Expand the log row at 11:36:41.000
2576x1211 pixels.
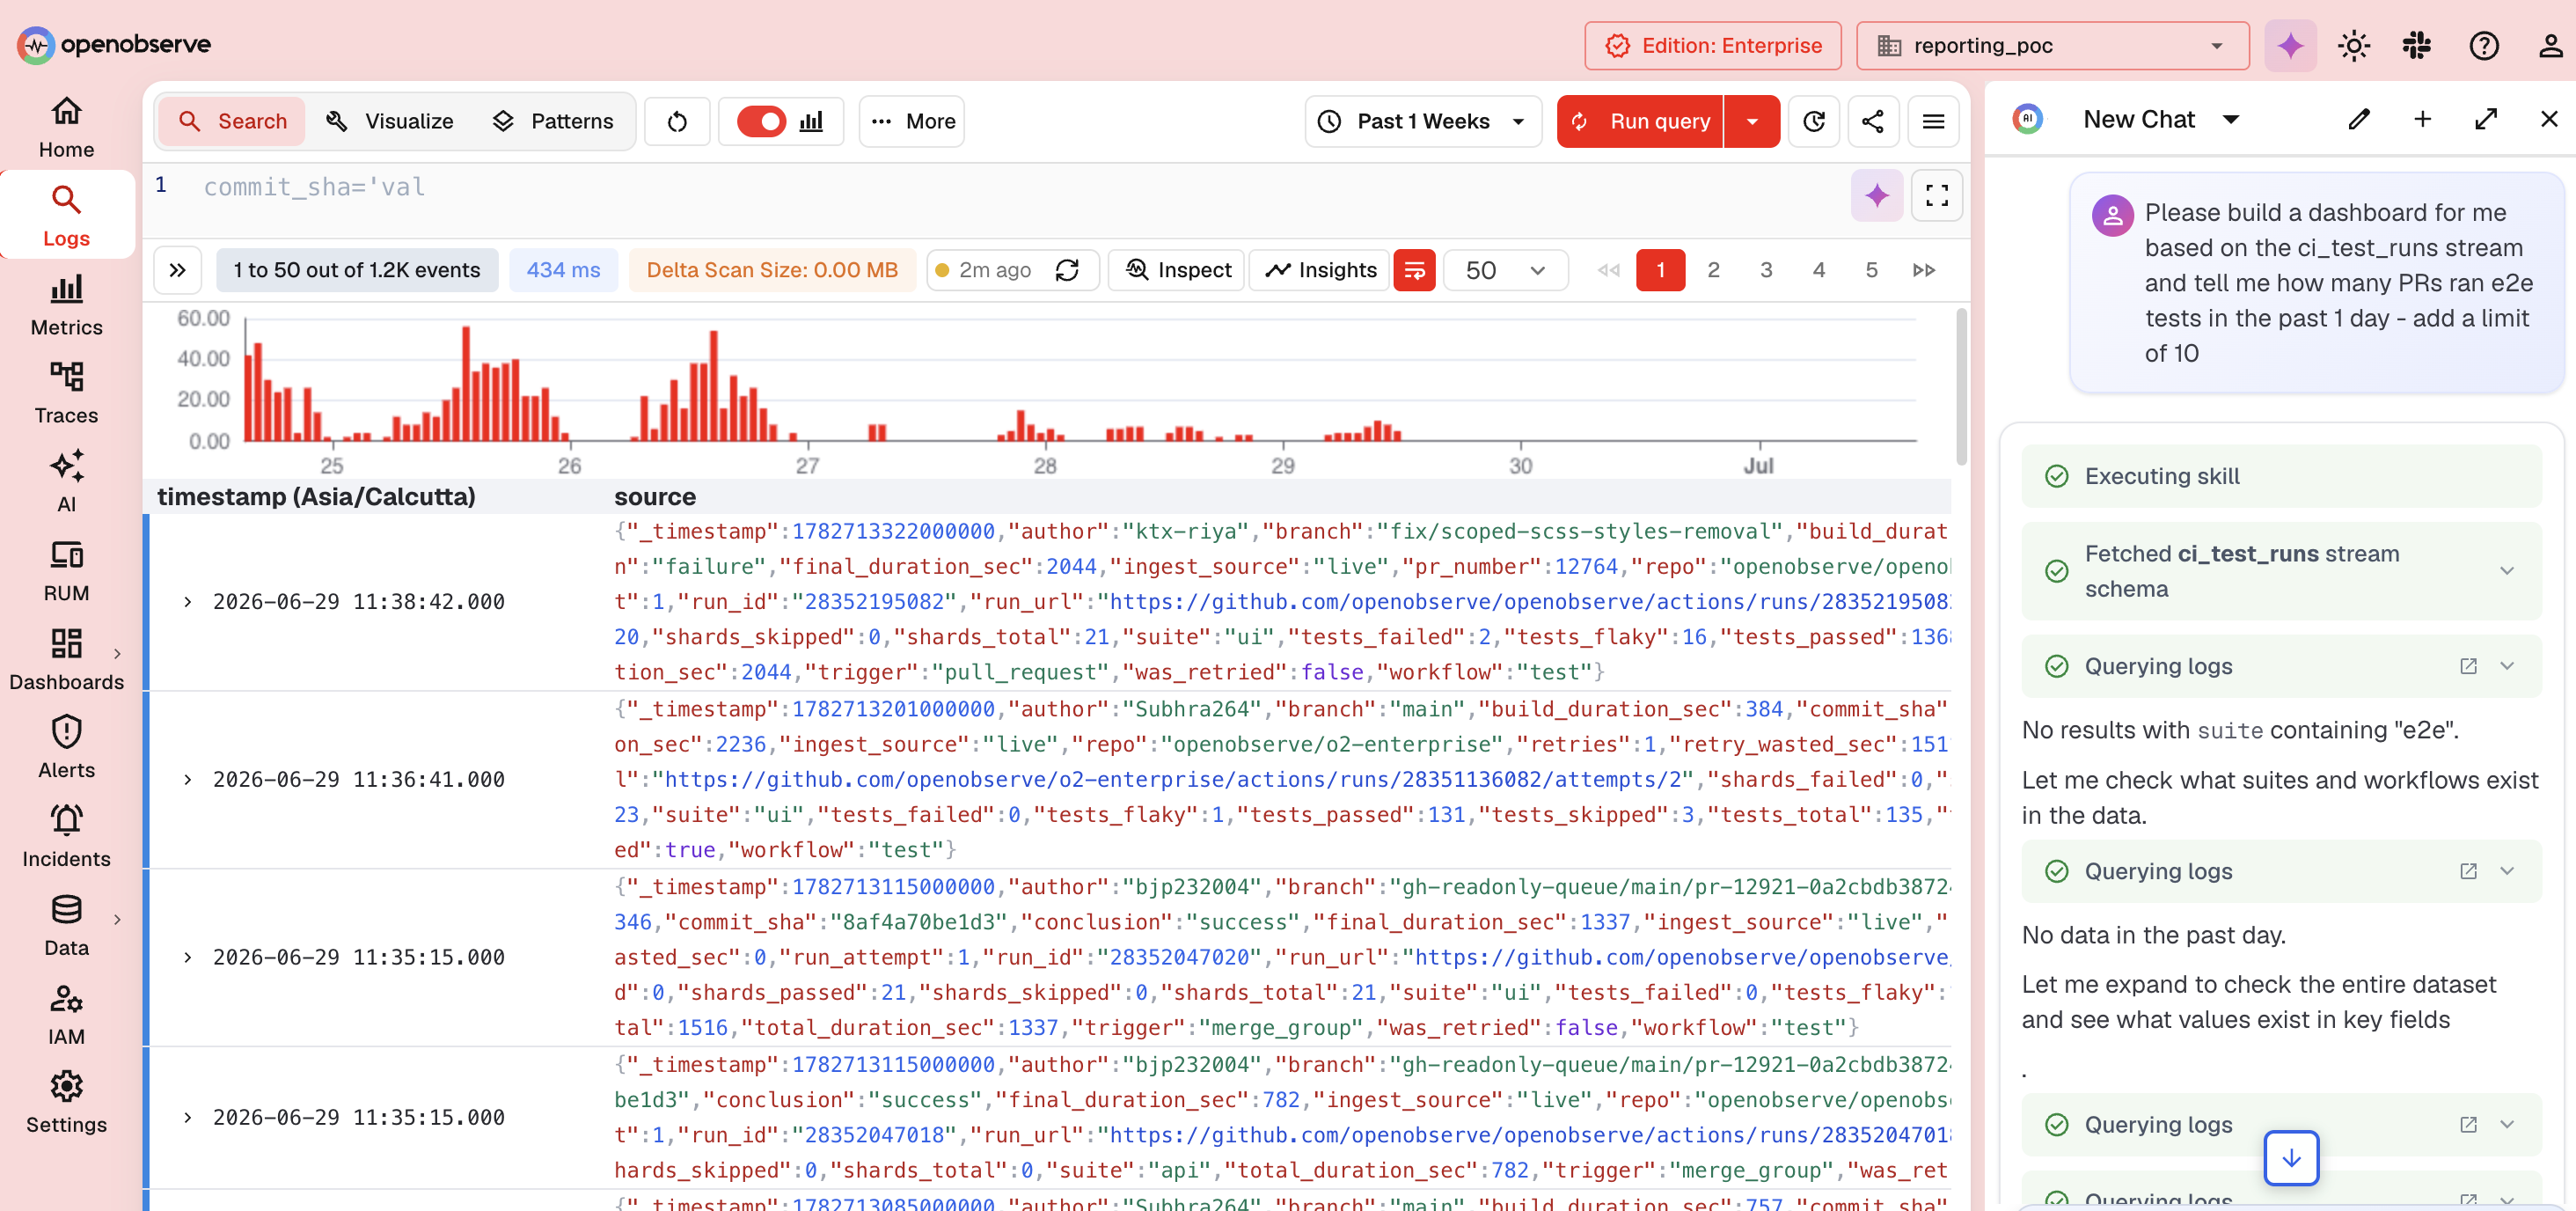coord(187,779)
